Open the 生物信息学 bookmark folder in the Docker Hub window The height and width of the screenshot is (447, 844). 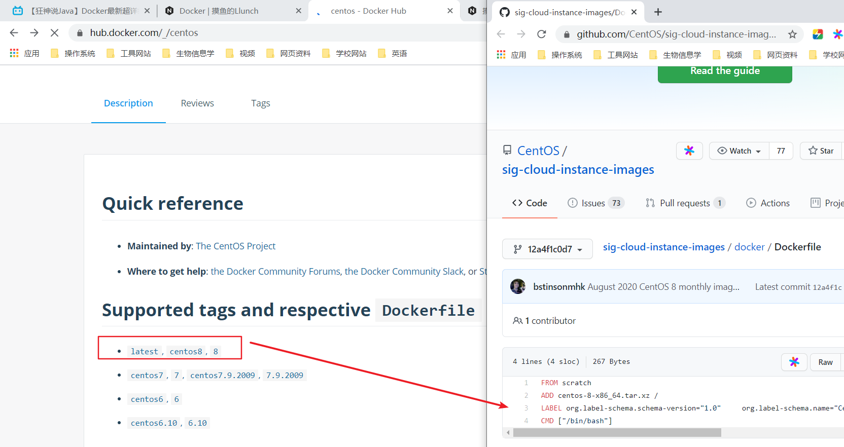188,53
